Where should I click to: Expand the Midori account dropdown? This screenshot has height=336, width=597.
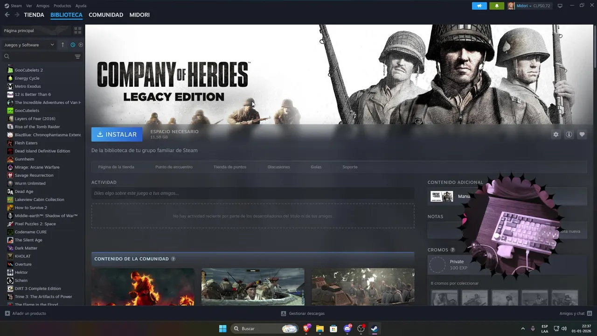click(x=530, y=6)
